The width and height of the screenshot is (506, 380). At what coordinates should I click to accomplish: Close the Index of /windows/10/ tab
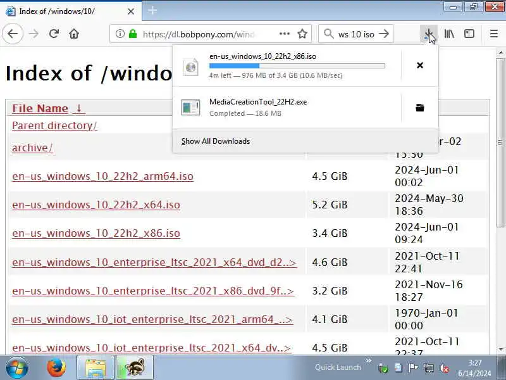click(131, 11)
